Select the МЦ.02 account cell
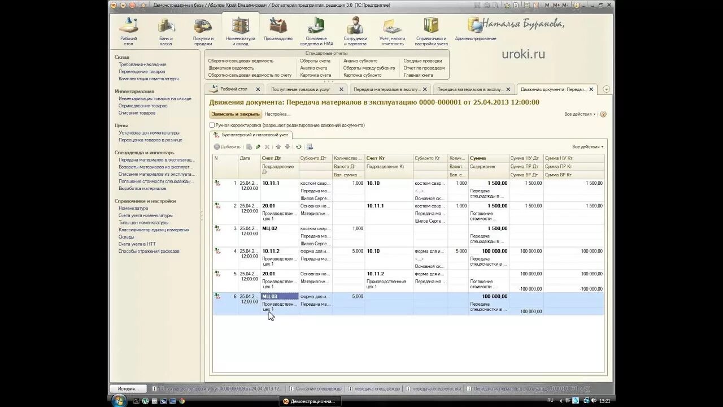Screen dimensions: 723x407 tap(279, 228)
